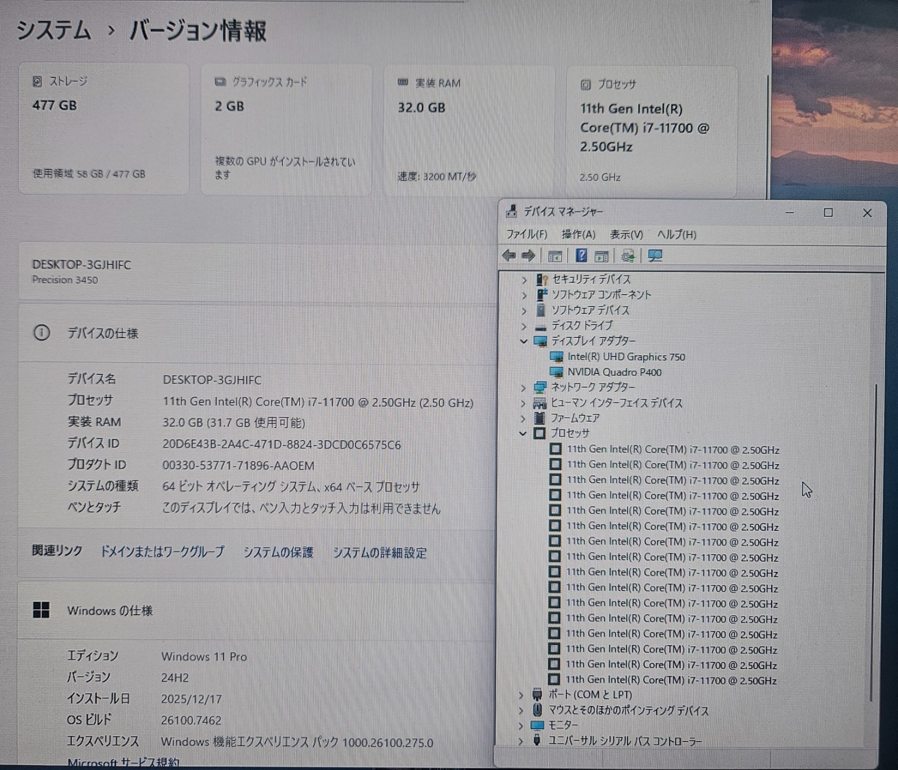Expand the ディスク ドライブ node
Image resolution: width=898 pixels, height=770 pixels.
[x=524, y=326]
